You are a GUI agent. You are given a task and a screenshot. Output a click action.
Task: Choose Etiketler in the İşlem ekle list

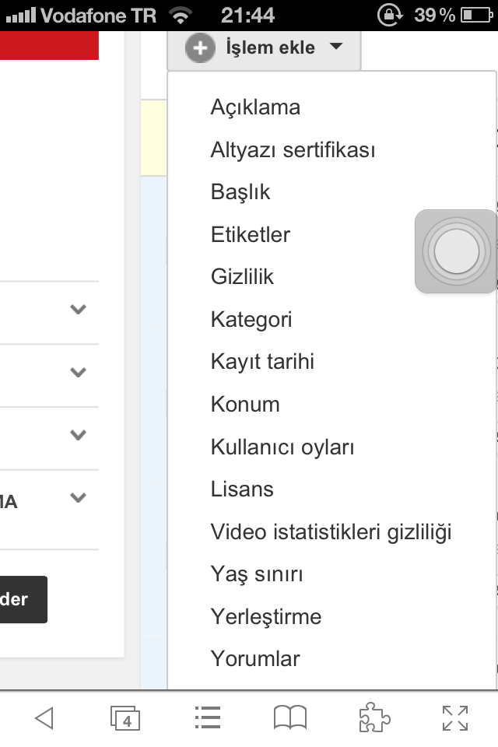click(x=251, y=234)
